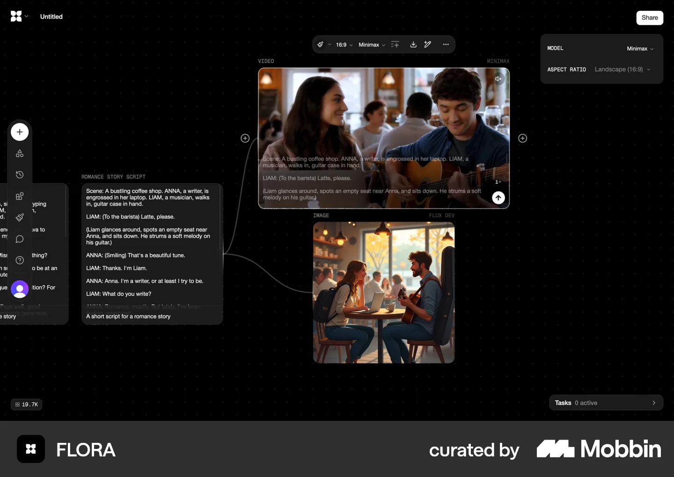The height and width of the screenshot is (477, 674).
Task: Click the video prompt text 'LIAM: (To the barista) Latte, please.'
Action: [x=307, y=178]
